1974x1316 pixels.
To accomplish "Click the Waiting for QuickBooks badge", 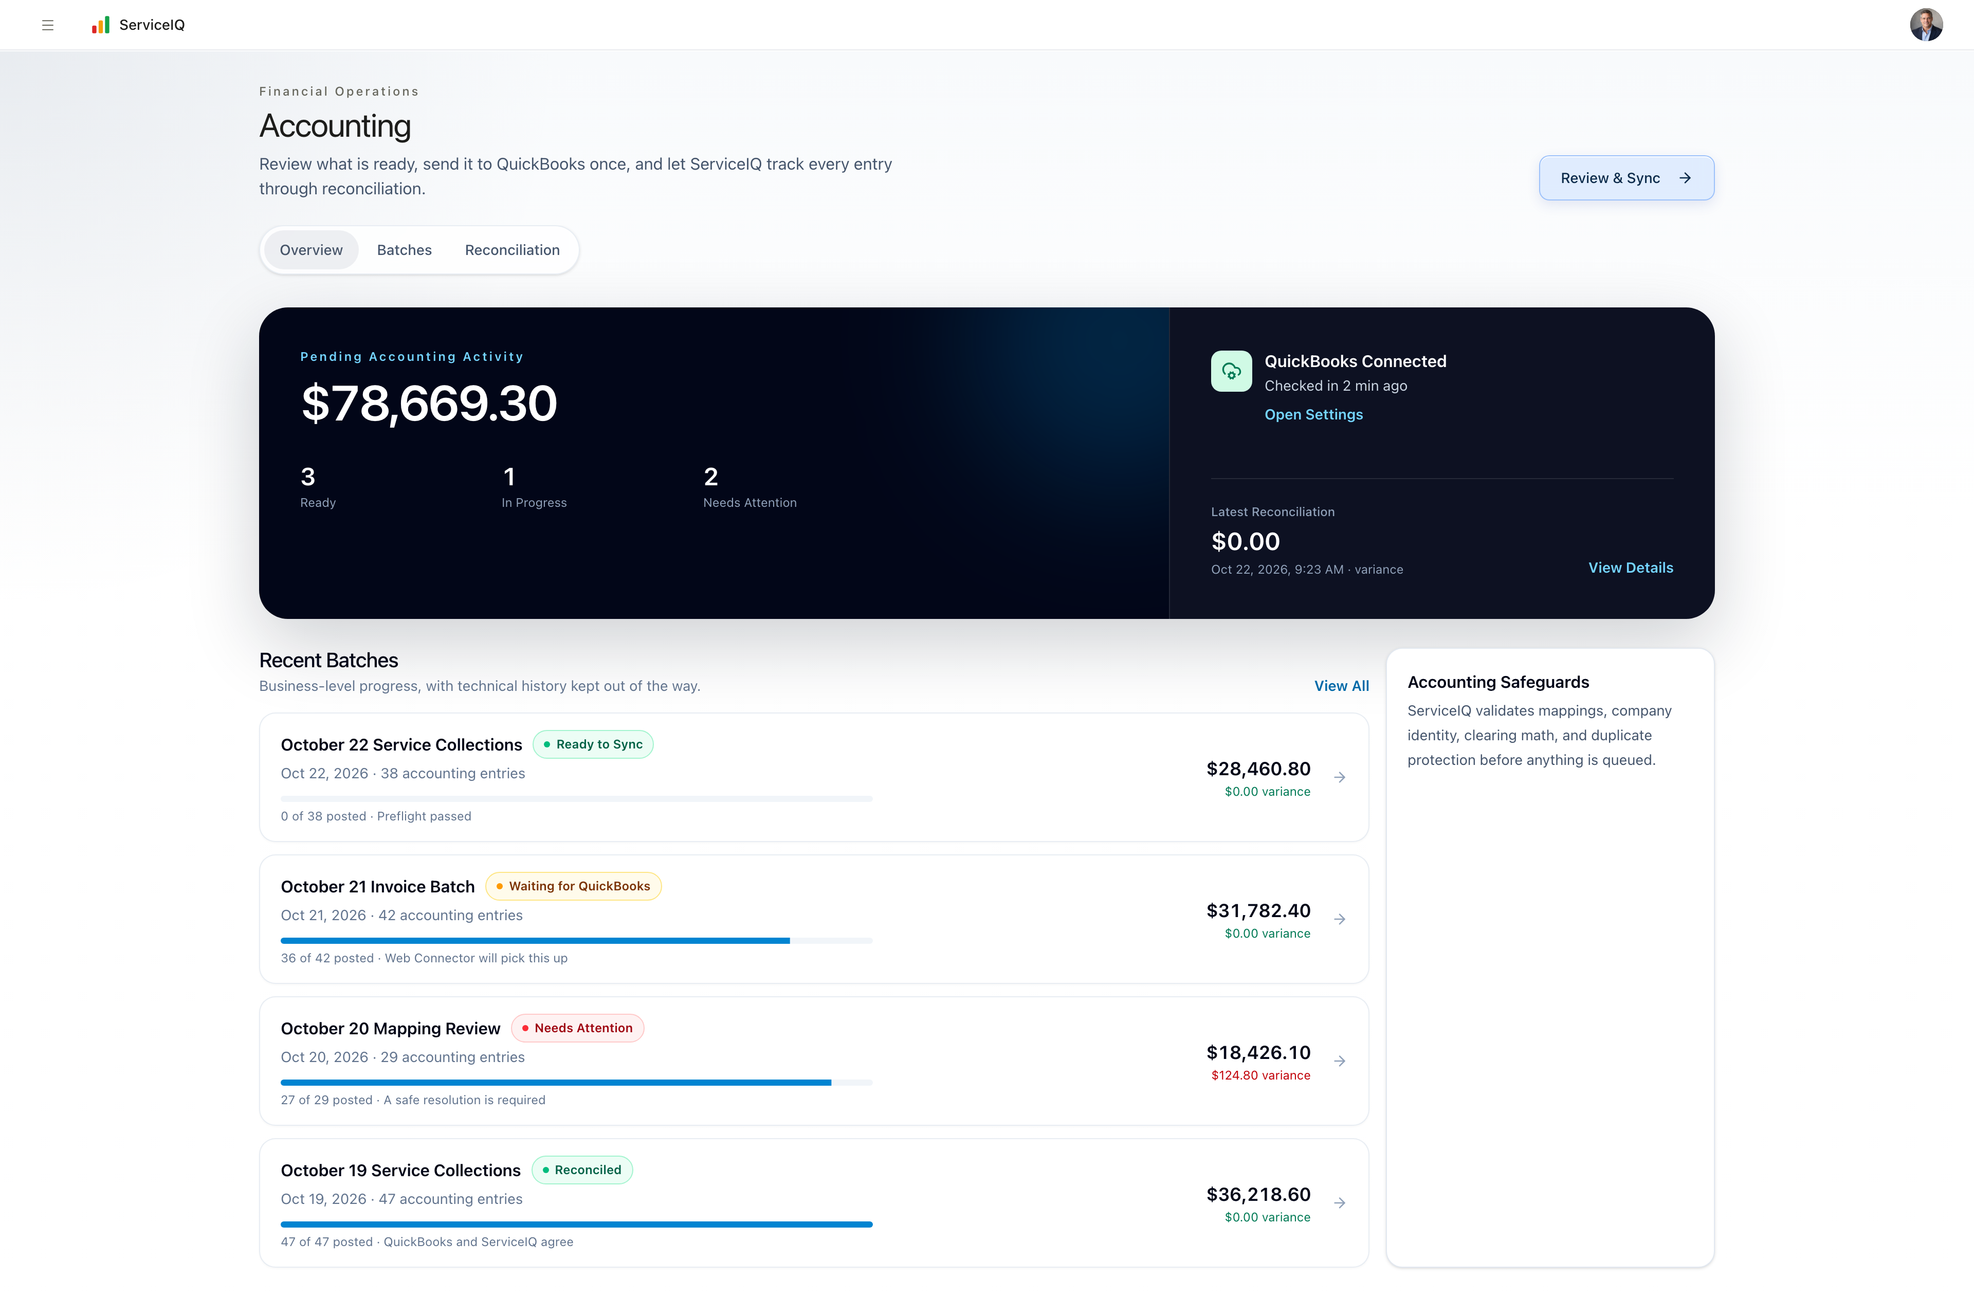I will 573,886.
